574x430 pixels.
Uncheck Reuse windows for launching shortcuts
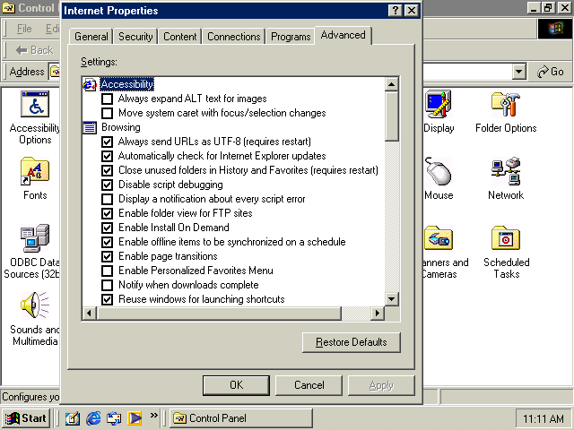pos(107,299)
